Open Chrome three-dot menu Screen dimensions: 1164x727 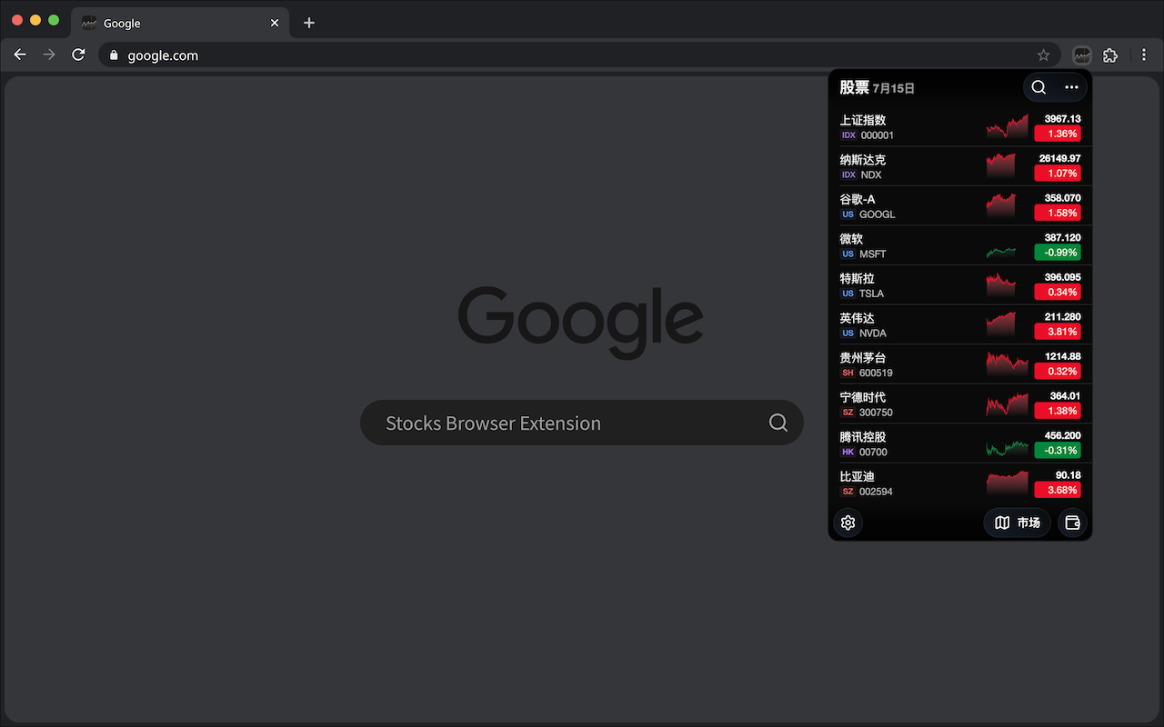(x=1144, y=55)
